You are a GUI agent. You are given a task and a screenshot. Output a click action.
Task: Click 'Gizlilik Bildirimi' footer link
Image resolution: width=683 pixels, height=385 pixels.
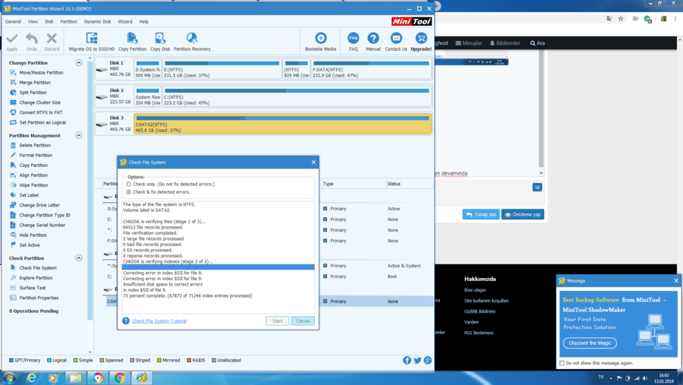[x=480, y=311]
